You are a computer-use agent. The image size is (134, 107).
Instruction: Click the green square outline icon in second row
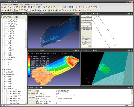(24, 10)
